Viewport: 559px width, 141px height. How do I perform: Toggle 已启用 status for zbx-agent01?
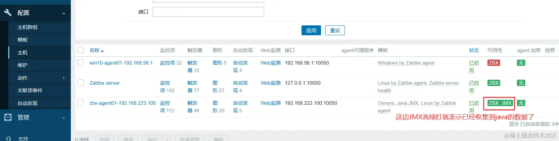click(474, 107)
